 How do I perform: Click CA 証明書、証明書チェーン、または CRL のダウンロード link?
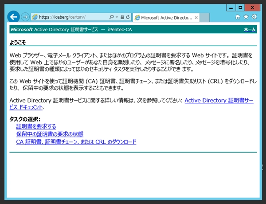click(76, 142)
